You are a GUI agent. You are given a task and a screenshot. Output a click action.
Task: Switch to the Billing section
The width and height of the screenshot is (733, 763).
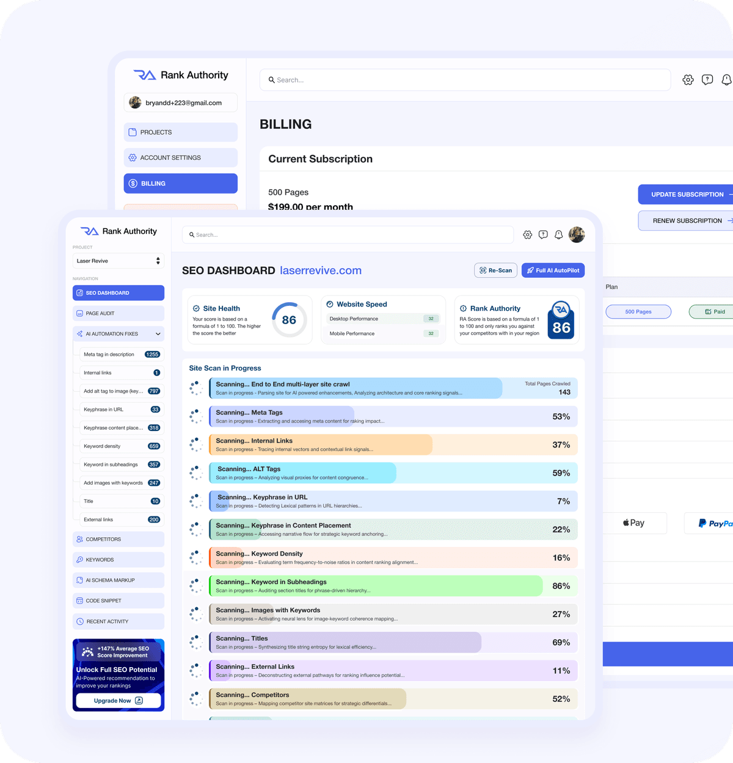click(180, 183)
